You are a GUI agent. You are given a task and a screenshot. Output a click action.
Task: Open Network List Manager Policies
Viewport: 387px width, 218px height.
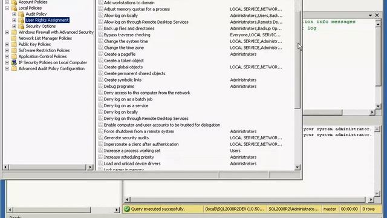45,38
